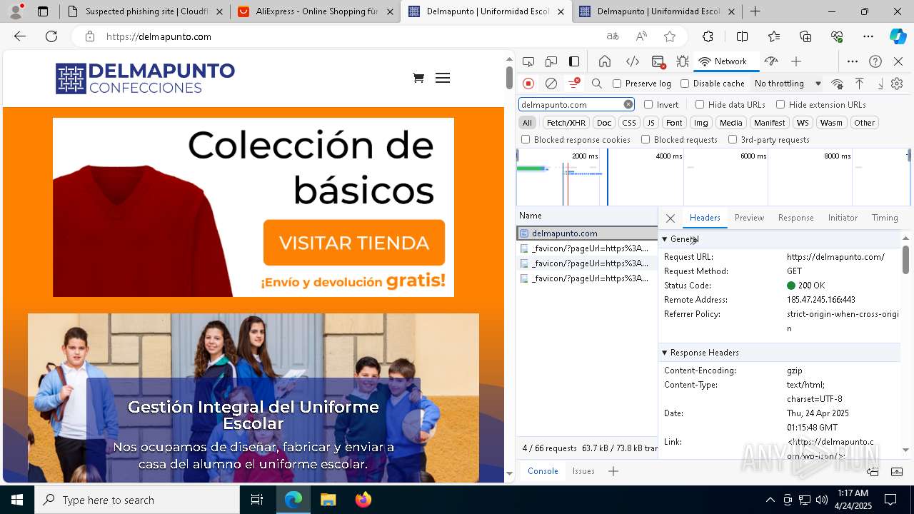Add this page to favorites star
Screen dimensions: 914x514
(670, 36)
